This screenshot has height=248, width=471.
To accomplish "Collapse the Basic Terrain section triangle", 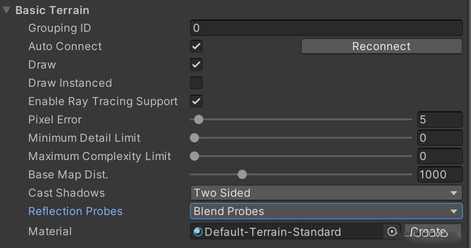I will point(6,10).
